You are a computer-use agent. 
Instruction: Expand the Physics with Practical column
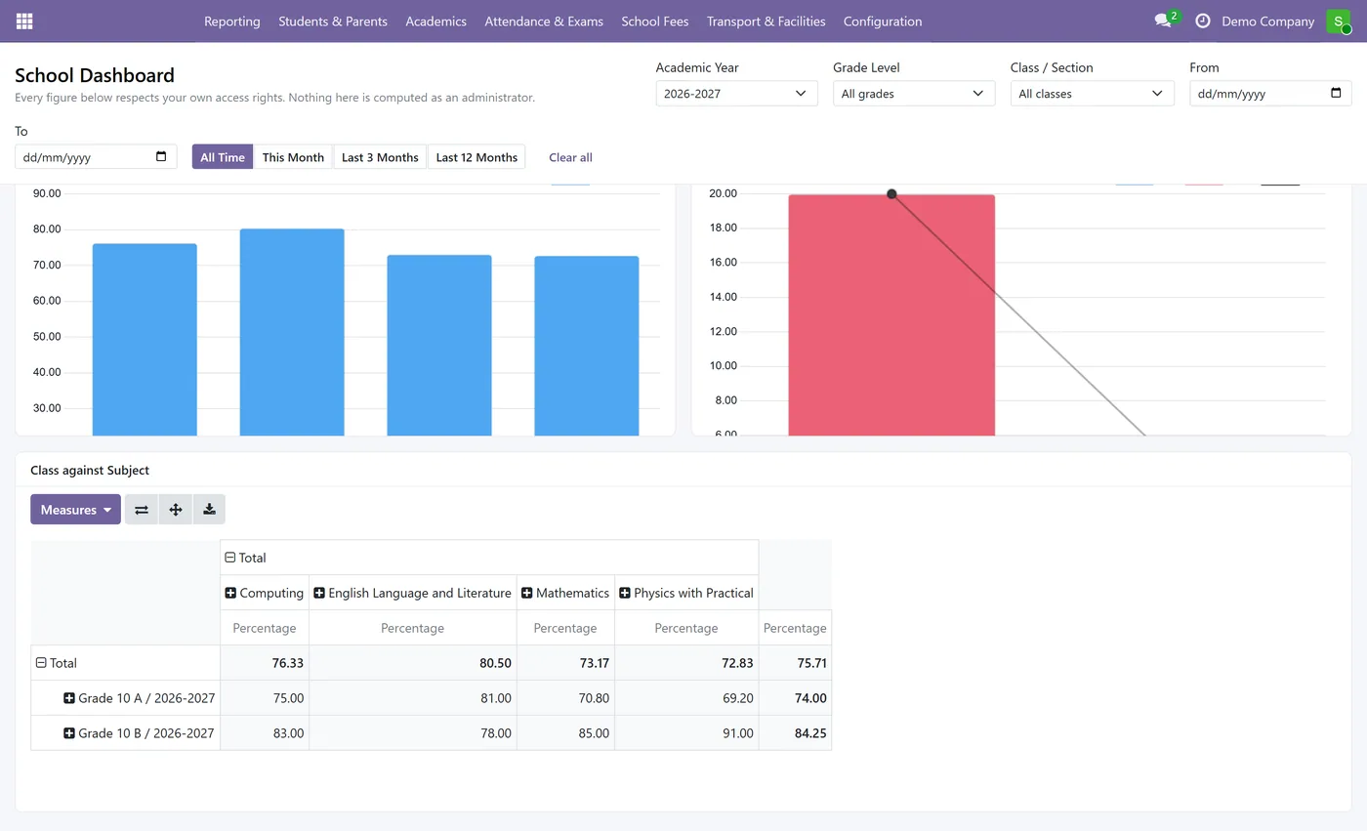pyautogui.click(x=686, y=593)
